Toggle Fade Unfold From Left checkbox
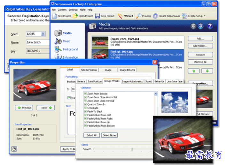225x165 pixels. [85, 115]
